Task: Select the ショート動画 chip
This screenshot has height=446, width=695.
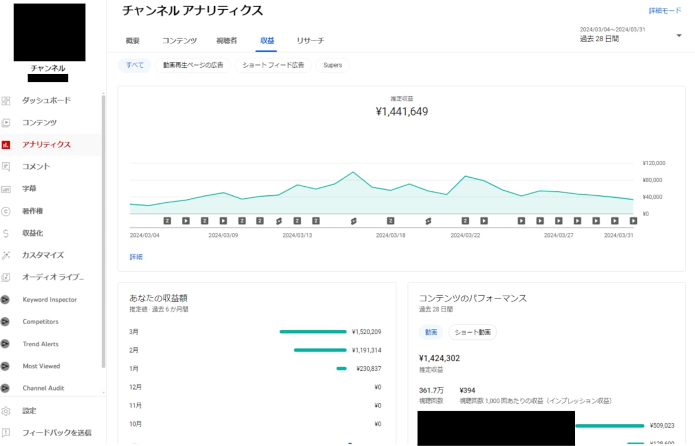Action: (472, 332)
